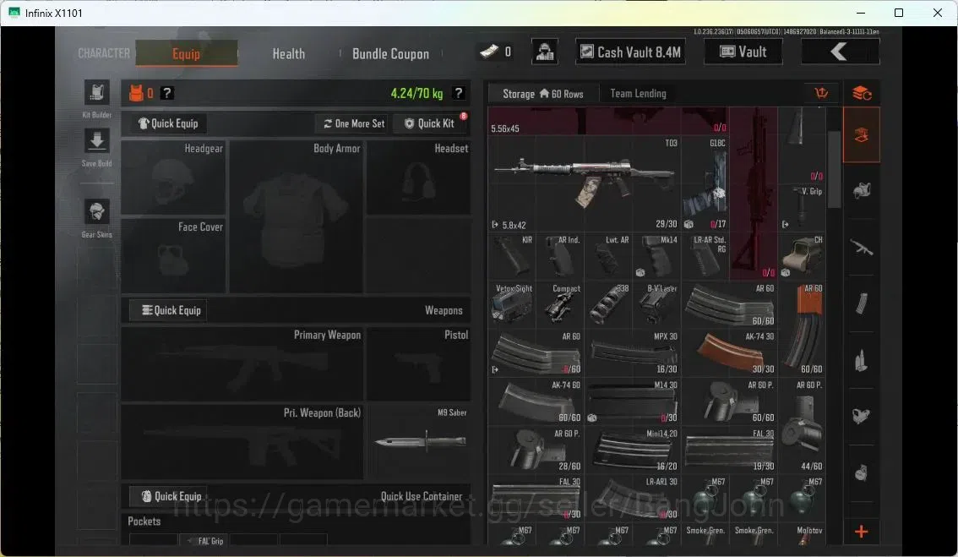Select the all-items category in the storage sidebar
958x557 pixels.
pos(862,135)
